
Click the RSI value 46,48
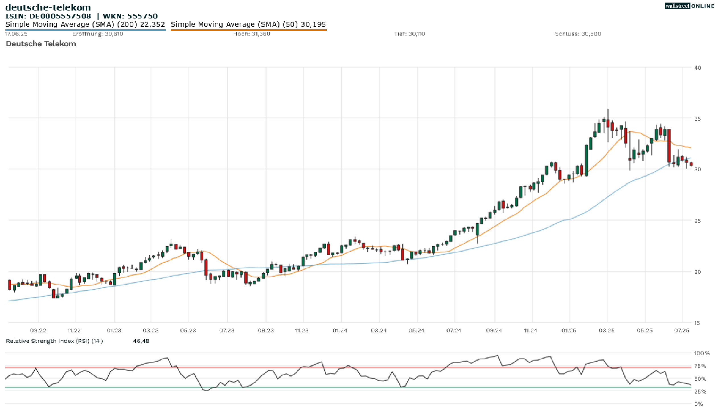tap(141, 341)
